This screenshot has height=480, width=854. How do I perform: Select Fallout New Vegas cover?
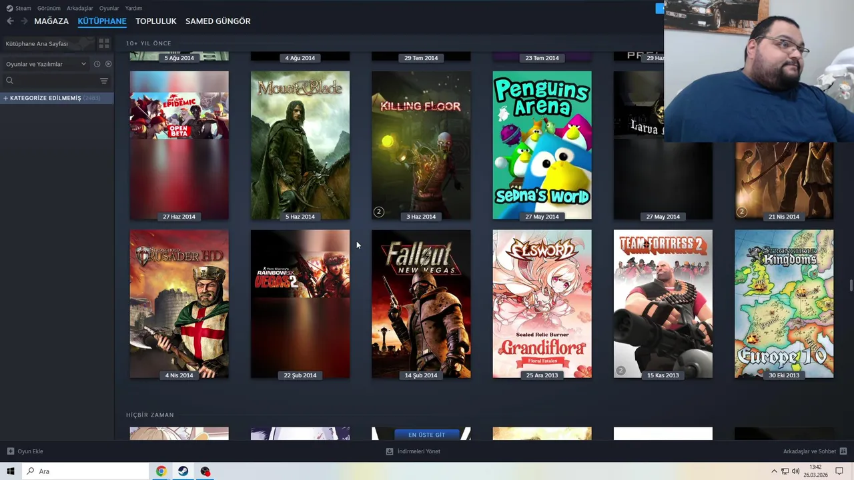click(421, 304)
